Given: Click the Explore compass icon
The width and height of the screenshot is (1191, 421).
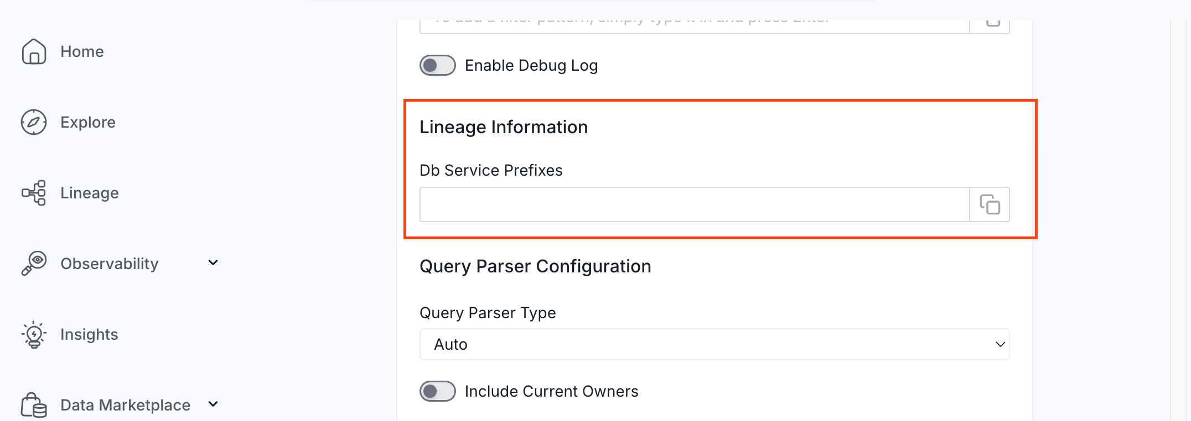Looking at the screenshot, I should pyautogui.click(x=34, y=122).
